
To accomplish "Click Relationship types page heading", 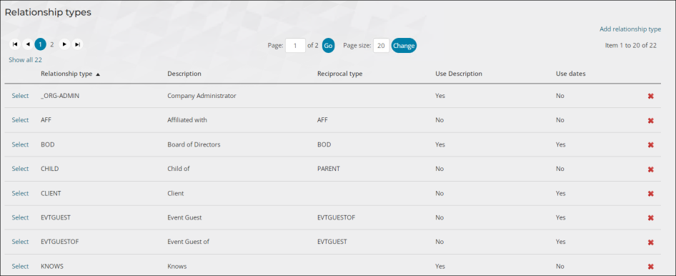I will 48,12.
